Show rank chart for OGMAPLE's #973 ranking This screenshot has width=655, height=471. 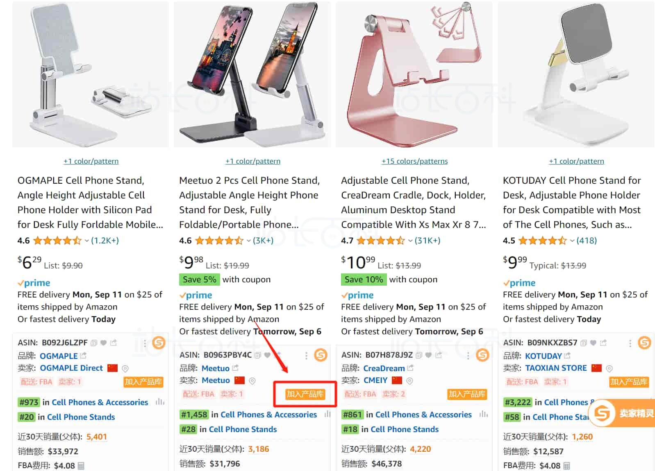point(160,402)
